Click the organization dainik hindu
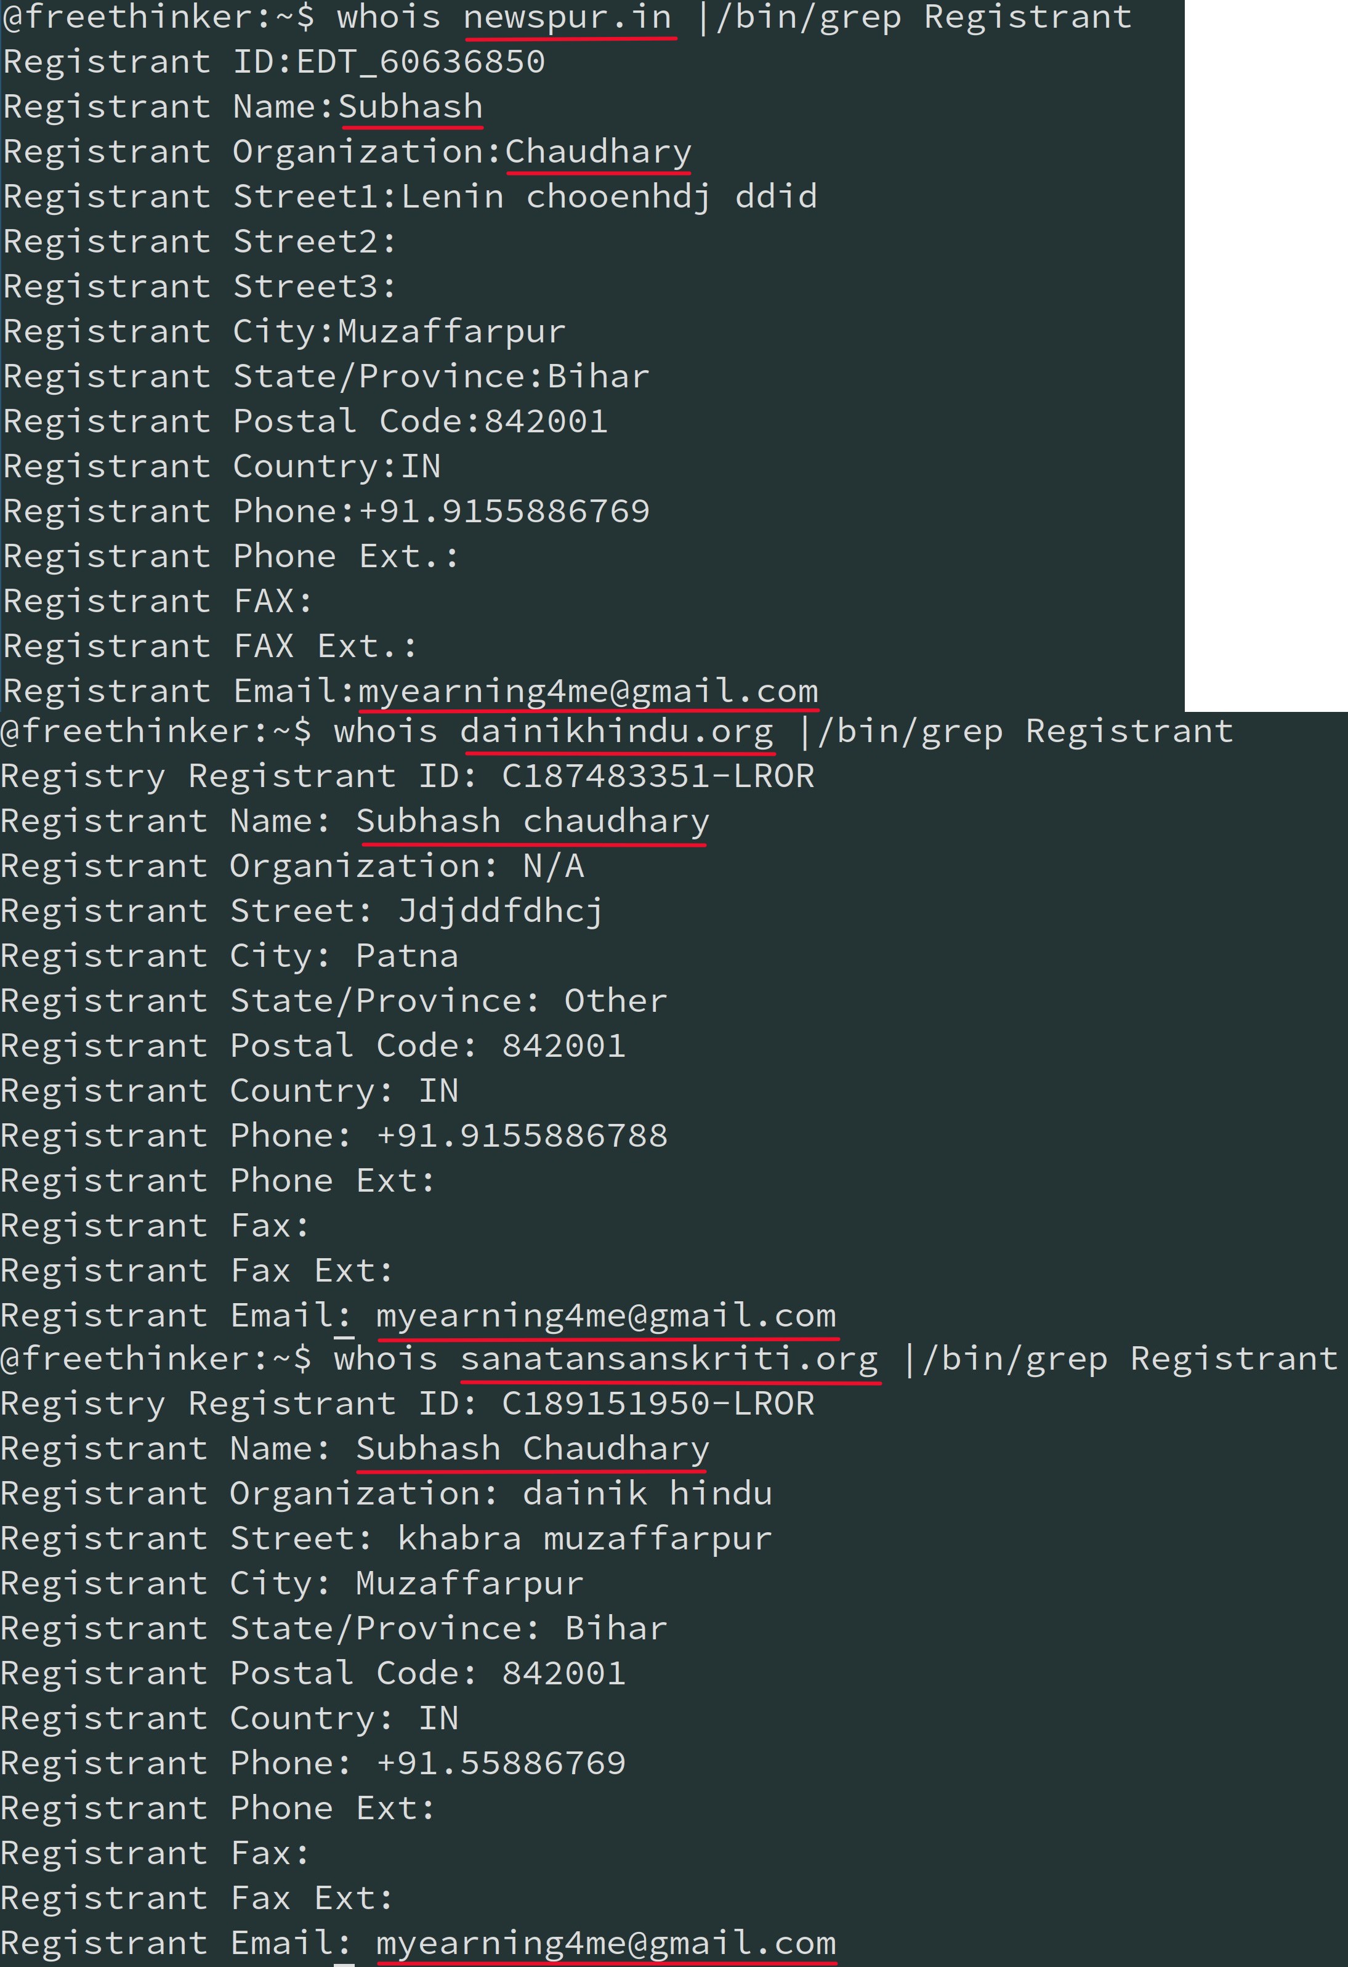 (x=647, y=1494)
